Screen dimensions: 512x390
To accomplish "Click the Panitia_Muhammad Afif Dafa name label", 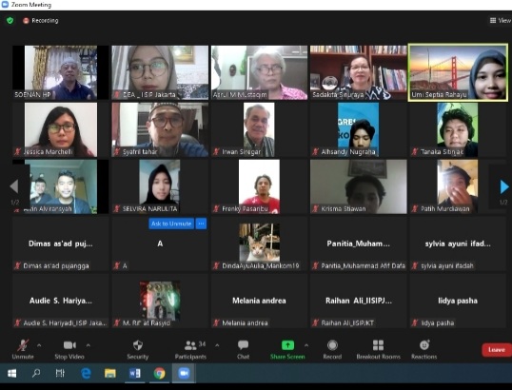I will point(364,266).
